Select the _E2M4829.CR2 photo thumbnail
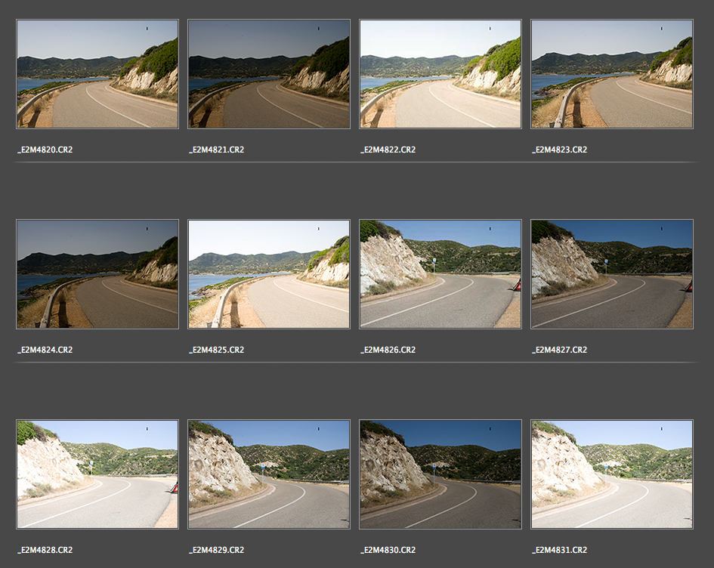Screen dimensions: 714x568 [x=269, y=474]
